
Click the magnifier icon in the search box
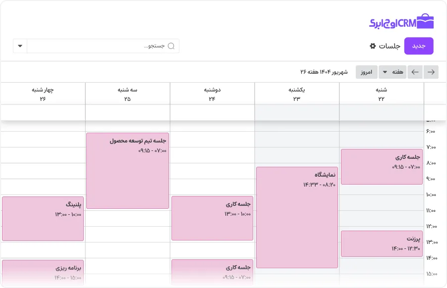(171, 46)
